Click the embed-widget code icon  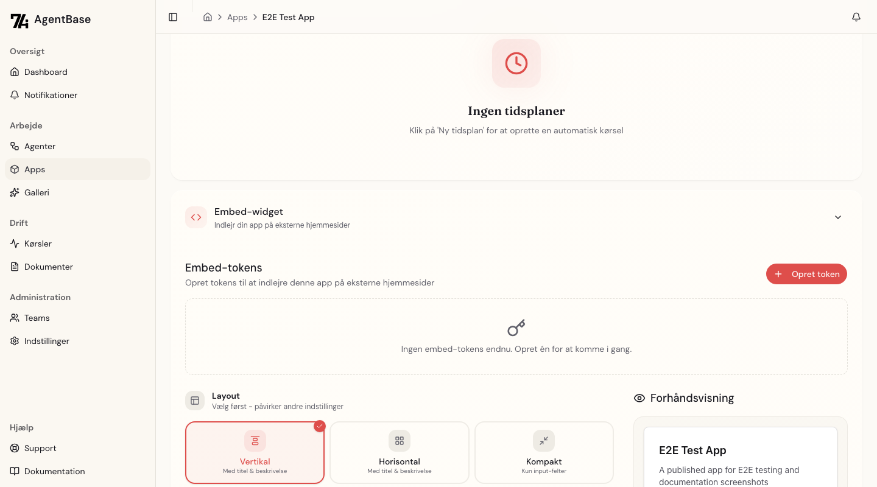(196, 217)
